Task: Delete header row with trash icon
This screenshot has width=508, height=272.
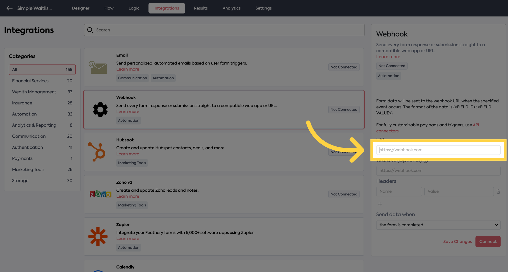Action: pos(498,191)
